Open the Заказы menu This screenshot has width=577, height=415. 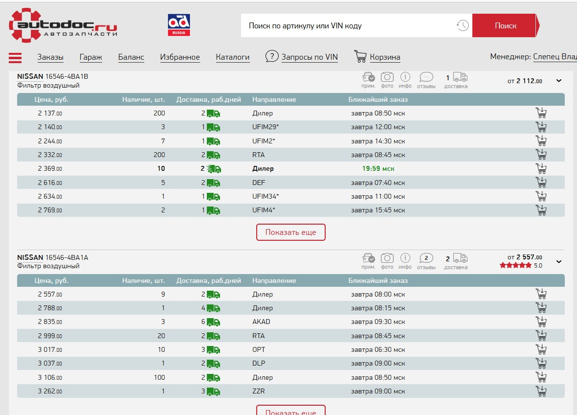(x=50, y=57)
